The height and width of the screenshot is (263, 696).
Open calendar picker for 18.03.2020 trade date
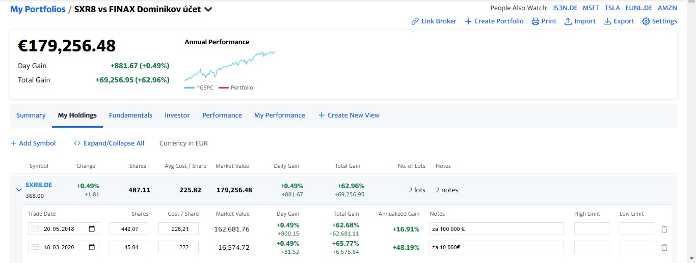(92, 247)
